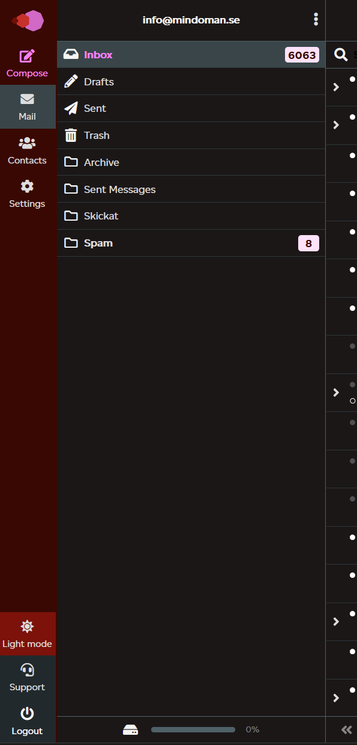Select the Contacts icon in the sidebar
The width and height of the screenshot is (357, 745).
click(x=27, y=143)
